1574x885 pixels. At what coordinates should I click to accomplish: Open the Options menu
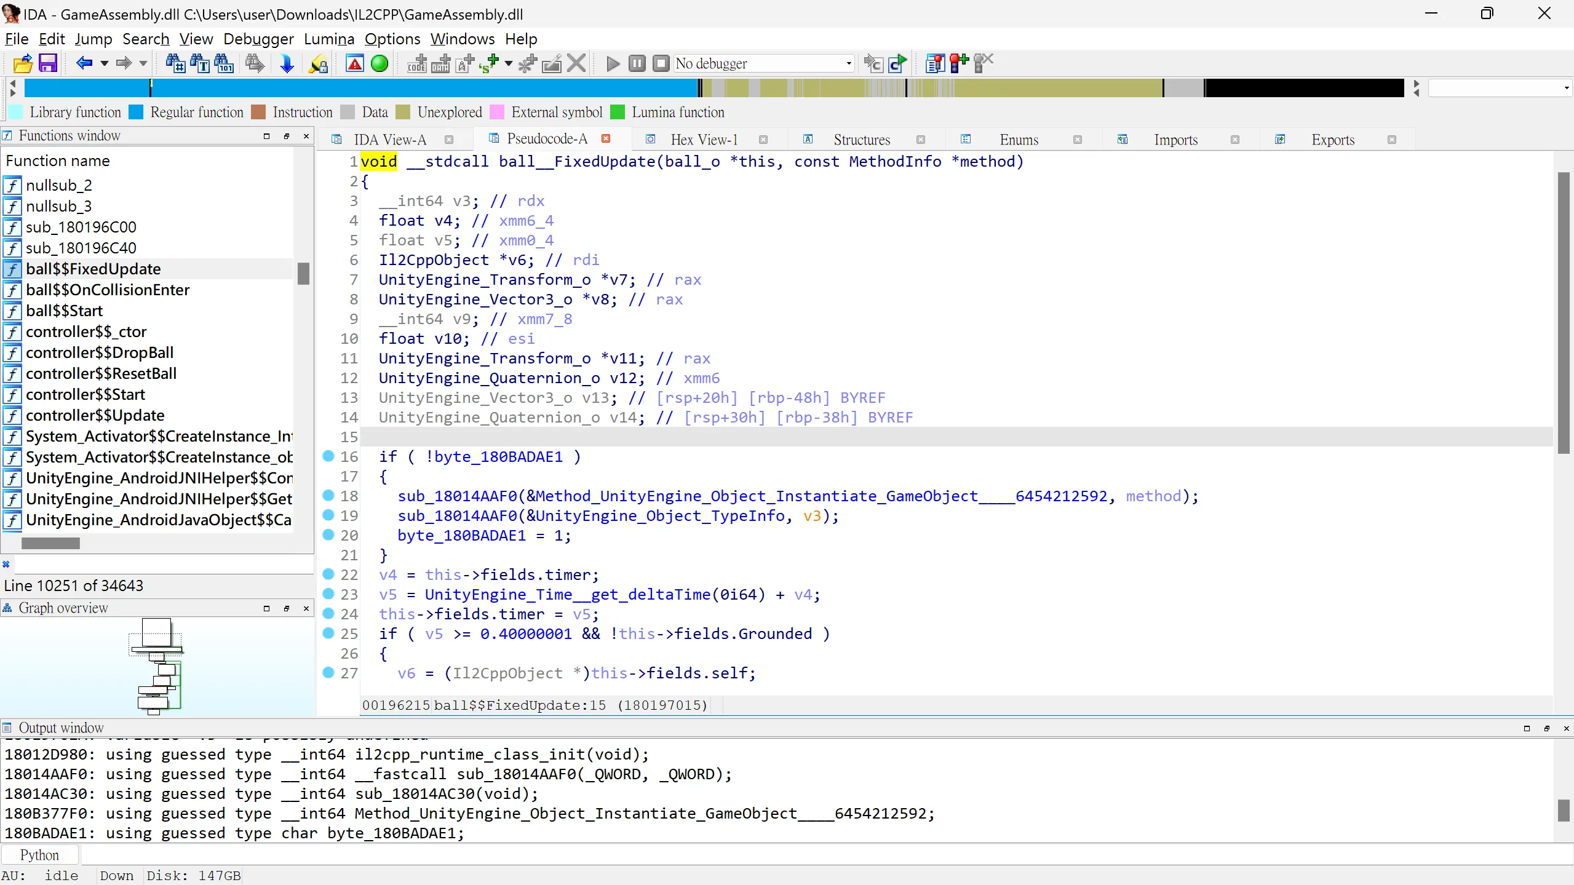pos(392,39)
